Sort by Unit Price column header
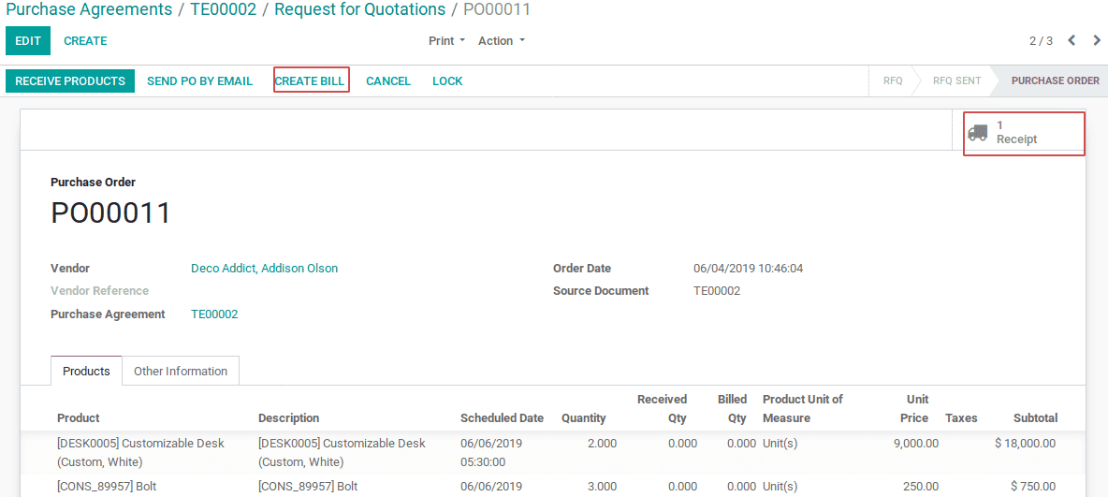The width and height of the screenshot is (1108, 497). (914, 409)
